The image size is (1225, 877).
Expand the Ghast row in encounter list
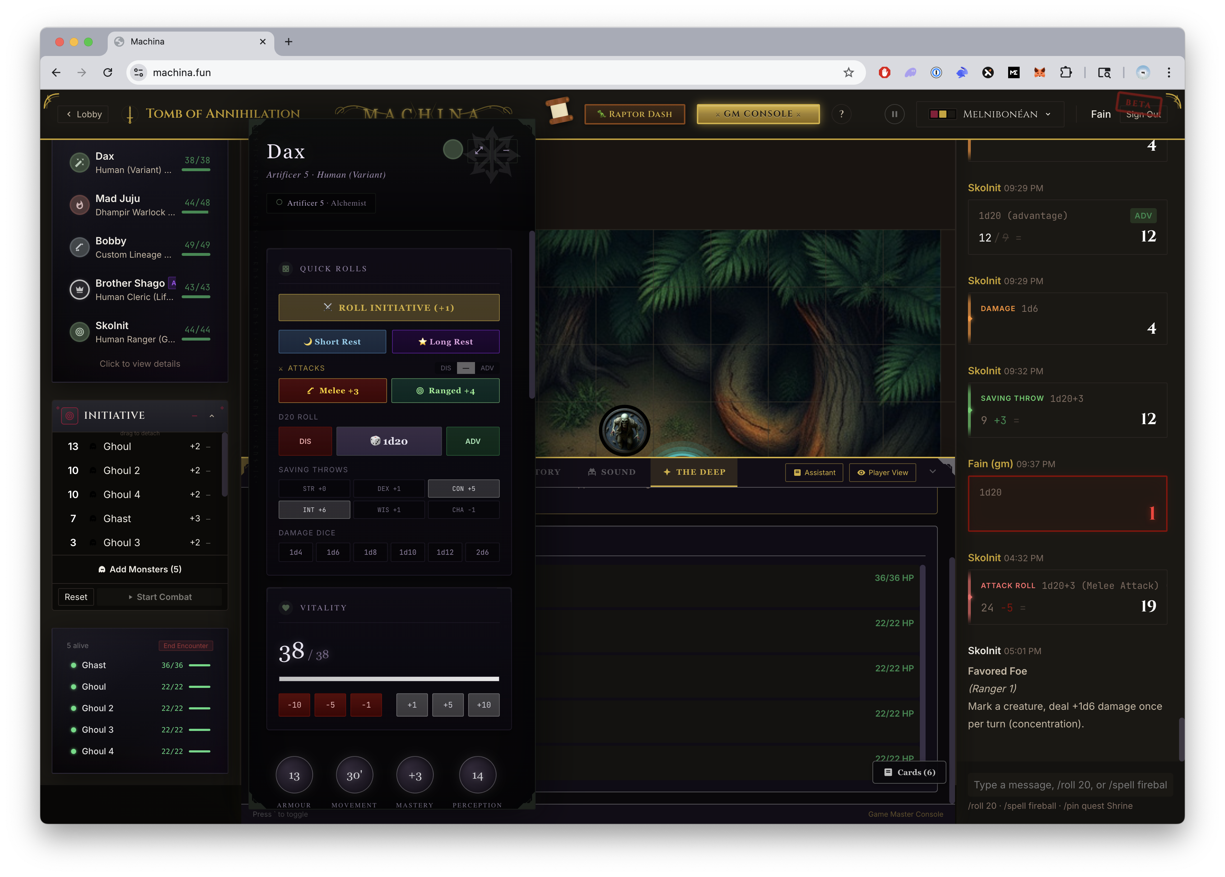(x=140, y=665)
